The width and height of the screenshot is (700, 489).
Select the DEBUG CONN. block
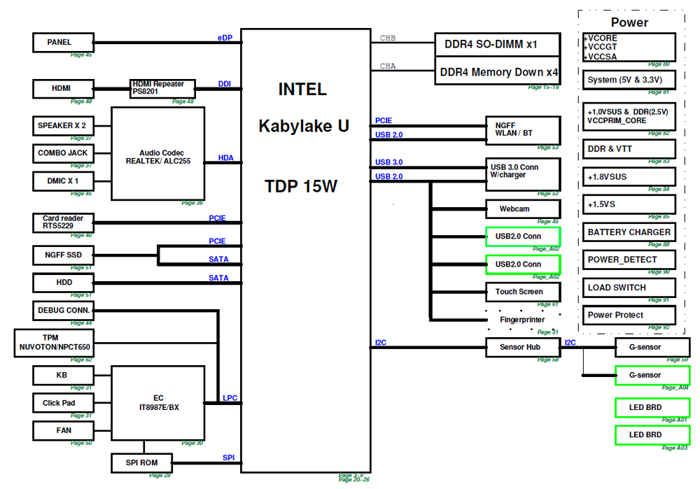tap(63, 311)
